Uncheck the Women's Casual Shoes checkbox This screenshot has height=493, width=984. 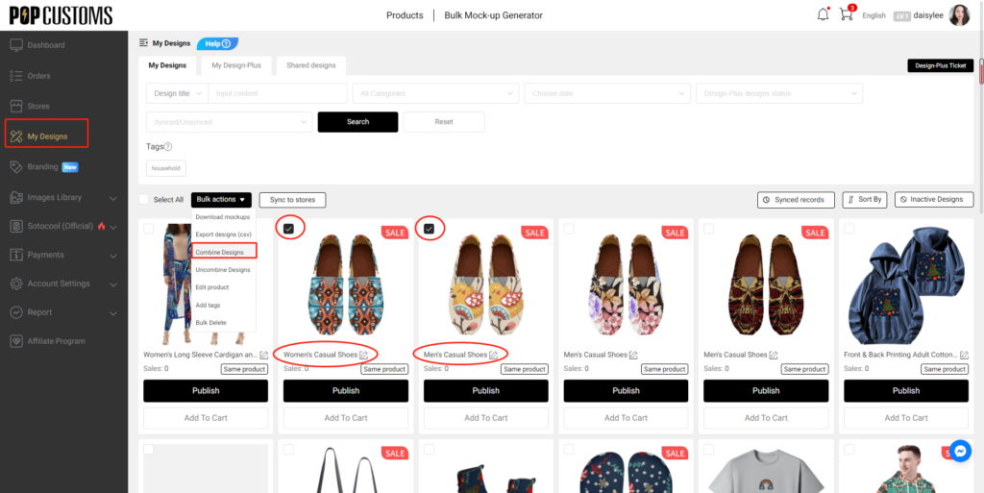click(288, 230)
